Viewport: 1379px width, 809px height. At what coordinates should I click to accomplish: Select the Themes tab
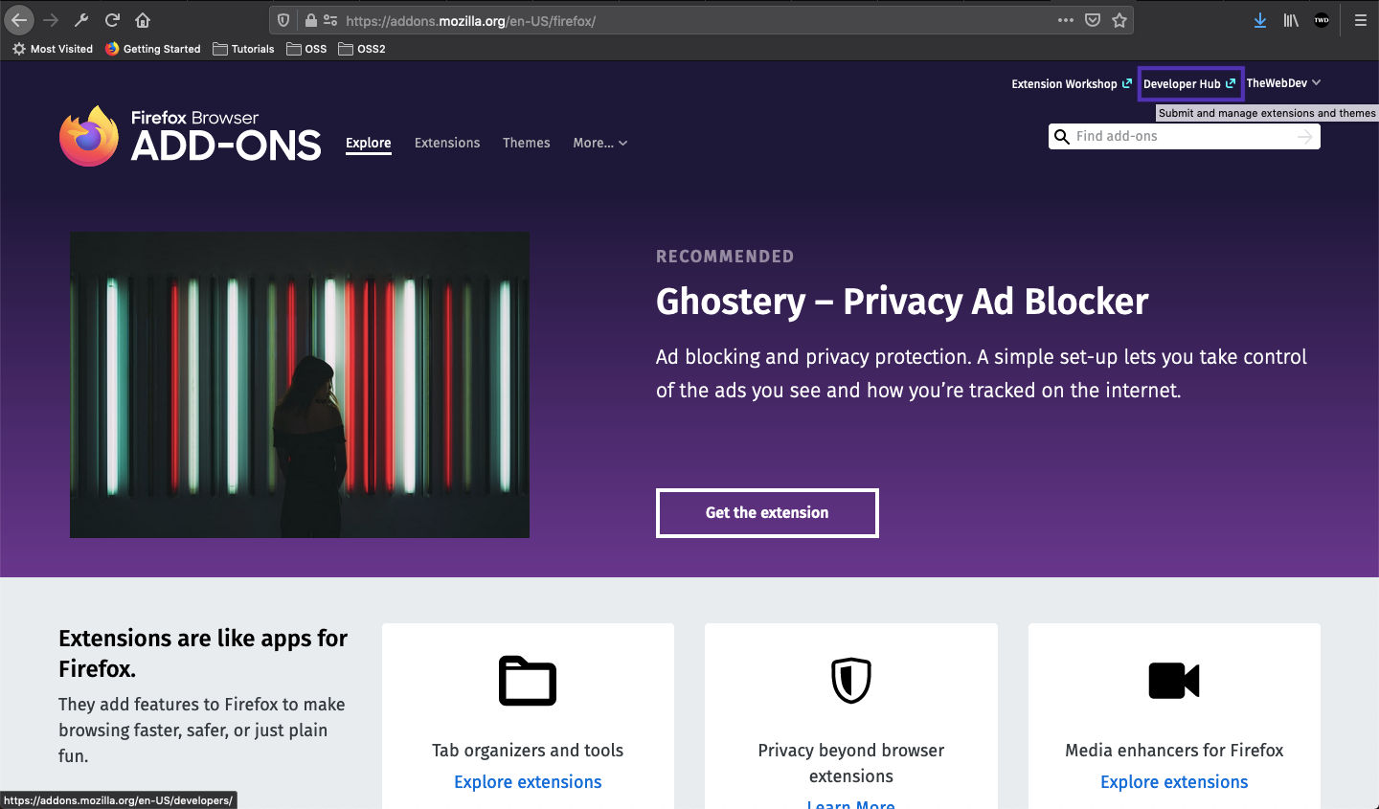pyautogui.click(x=527, y=143)
